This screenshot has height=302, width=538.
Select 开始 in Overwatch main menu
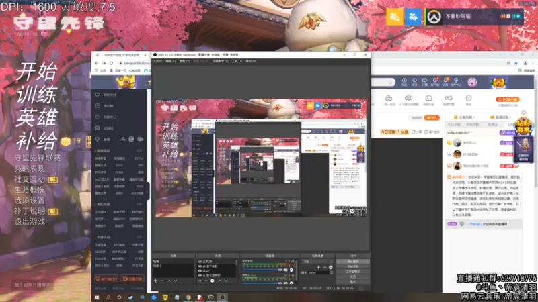click(37, 72)
